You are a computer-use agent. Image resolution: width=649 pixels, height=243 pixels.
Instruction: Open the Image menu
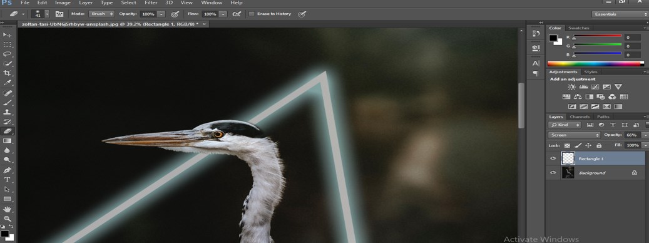tap(63, 3)
